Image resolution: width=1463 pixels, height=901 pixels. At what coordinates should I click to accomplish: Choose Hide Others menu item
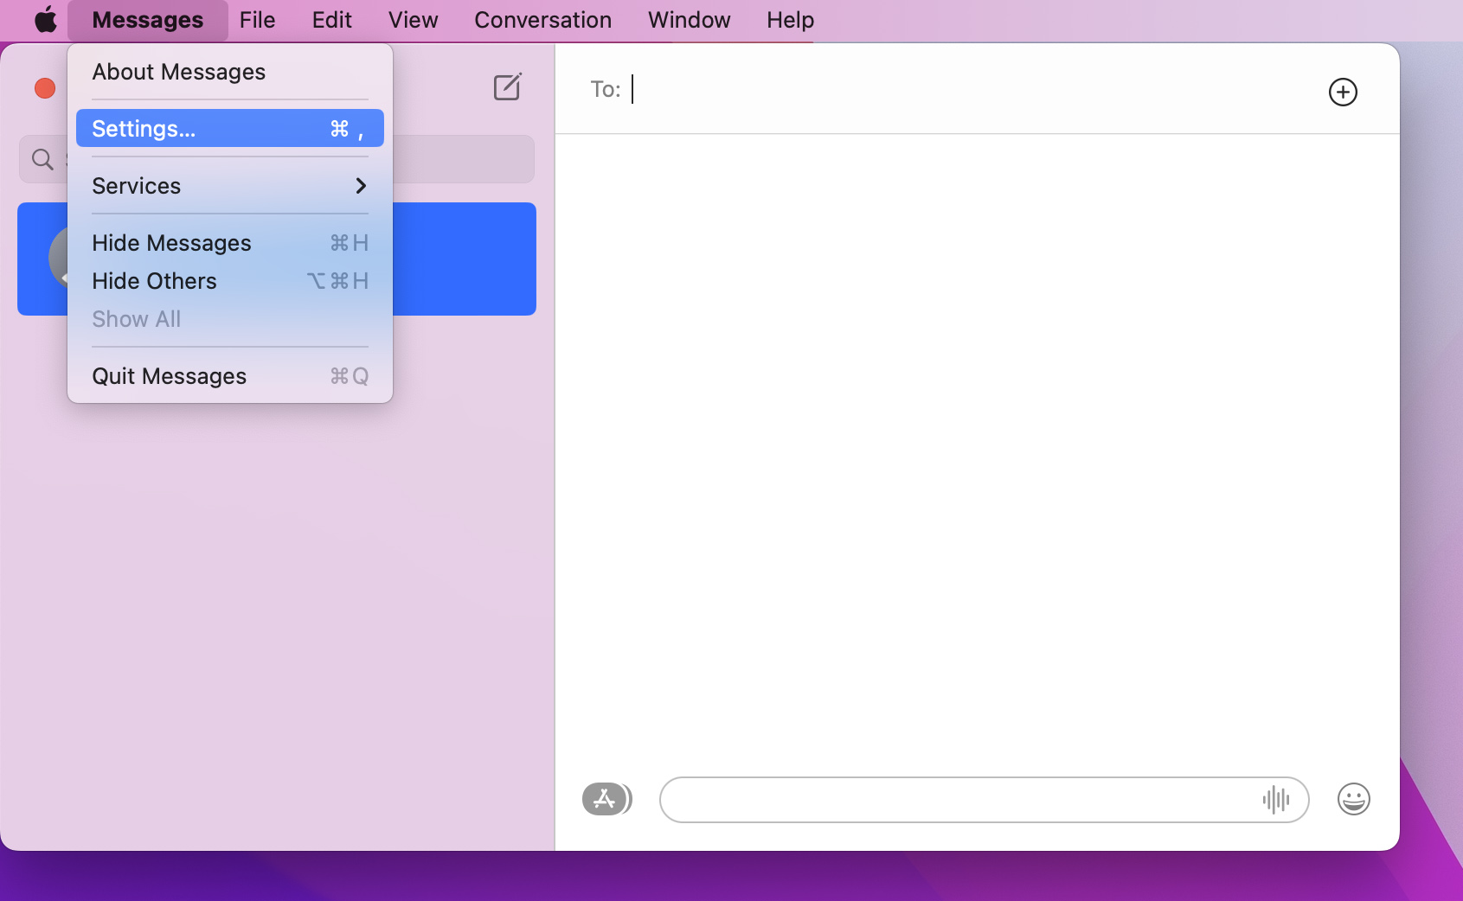[230, 281]
